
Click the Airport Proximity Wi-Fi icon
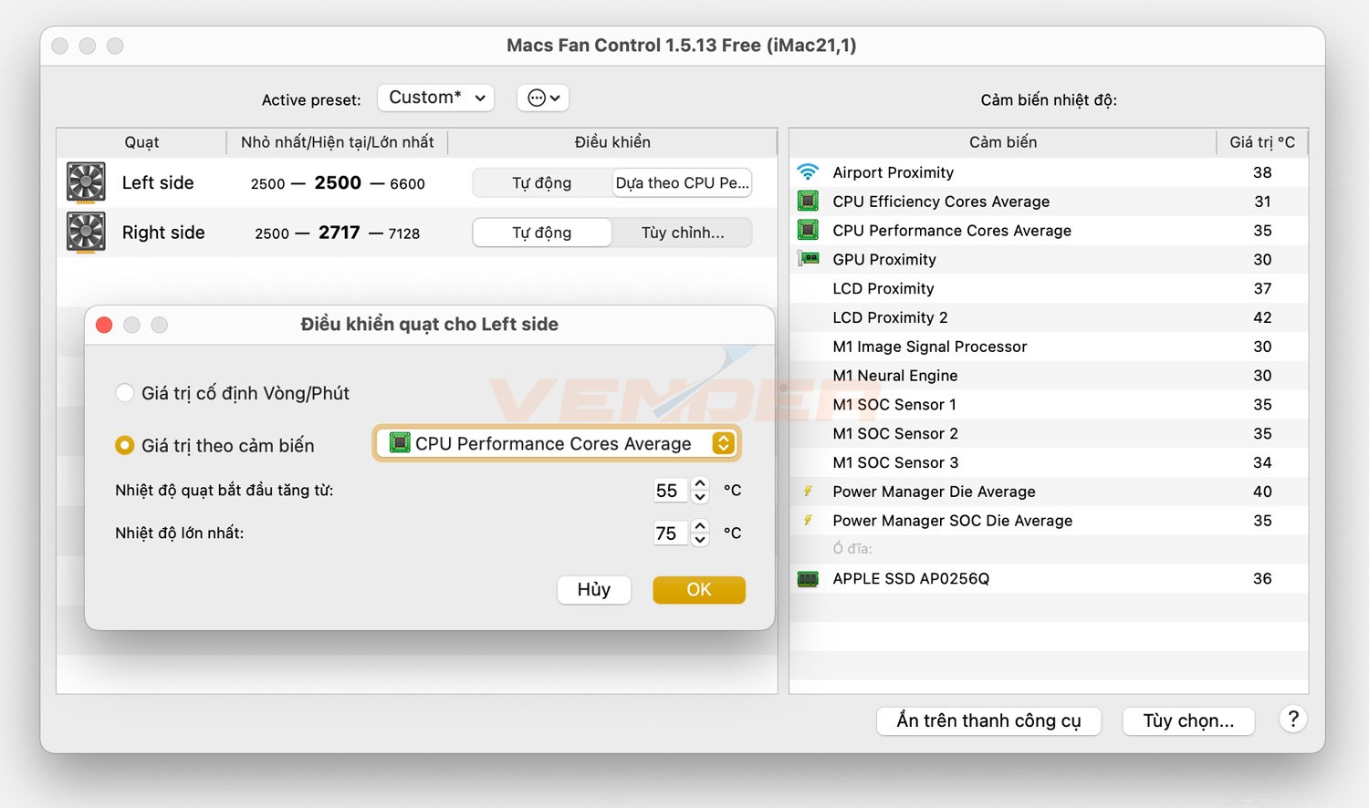[x=808, y=171]
